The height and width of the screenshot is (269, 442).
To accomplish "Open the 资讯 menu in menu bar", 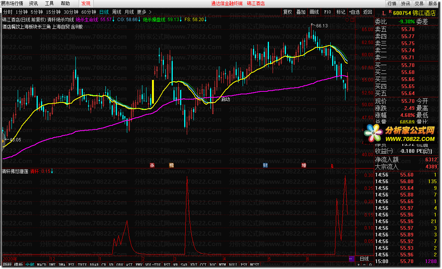I will (x=33, y=3).
